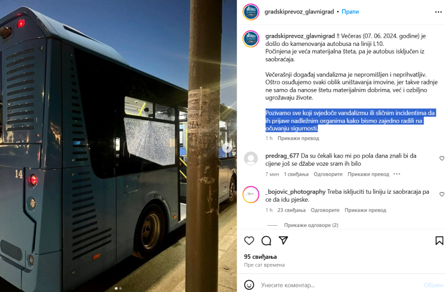
Task: Open options dots on predrag_677 comment
Action: click(x=397, y=174)
